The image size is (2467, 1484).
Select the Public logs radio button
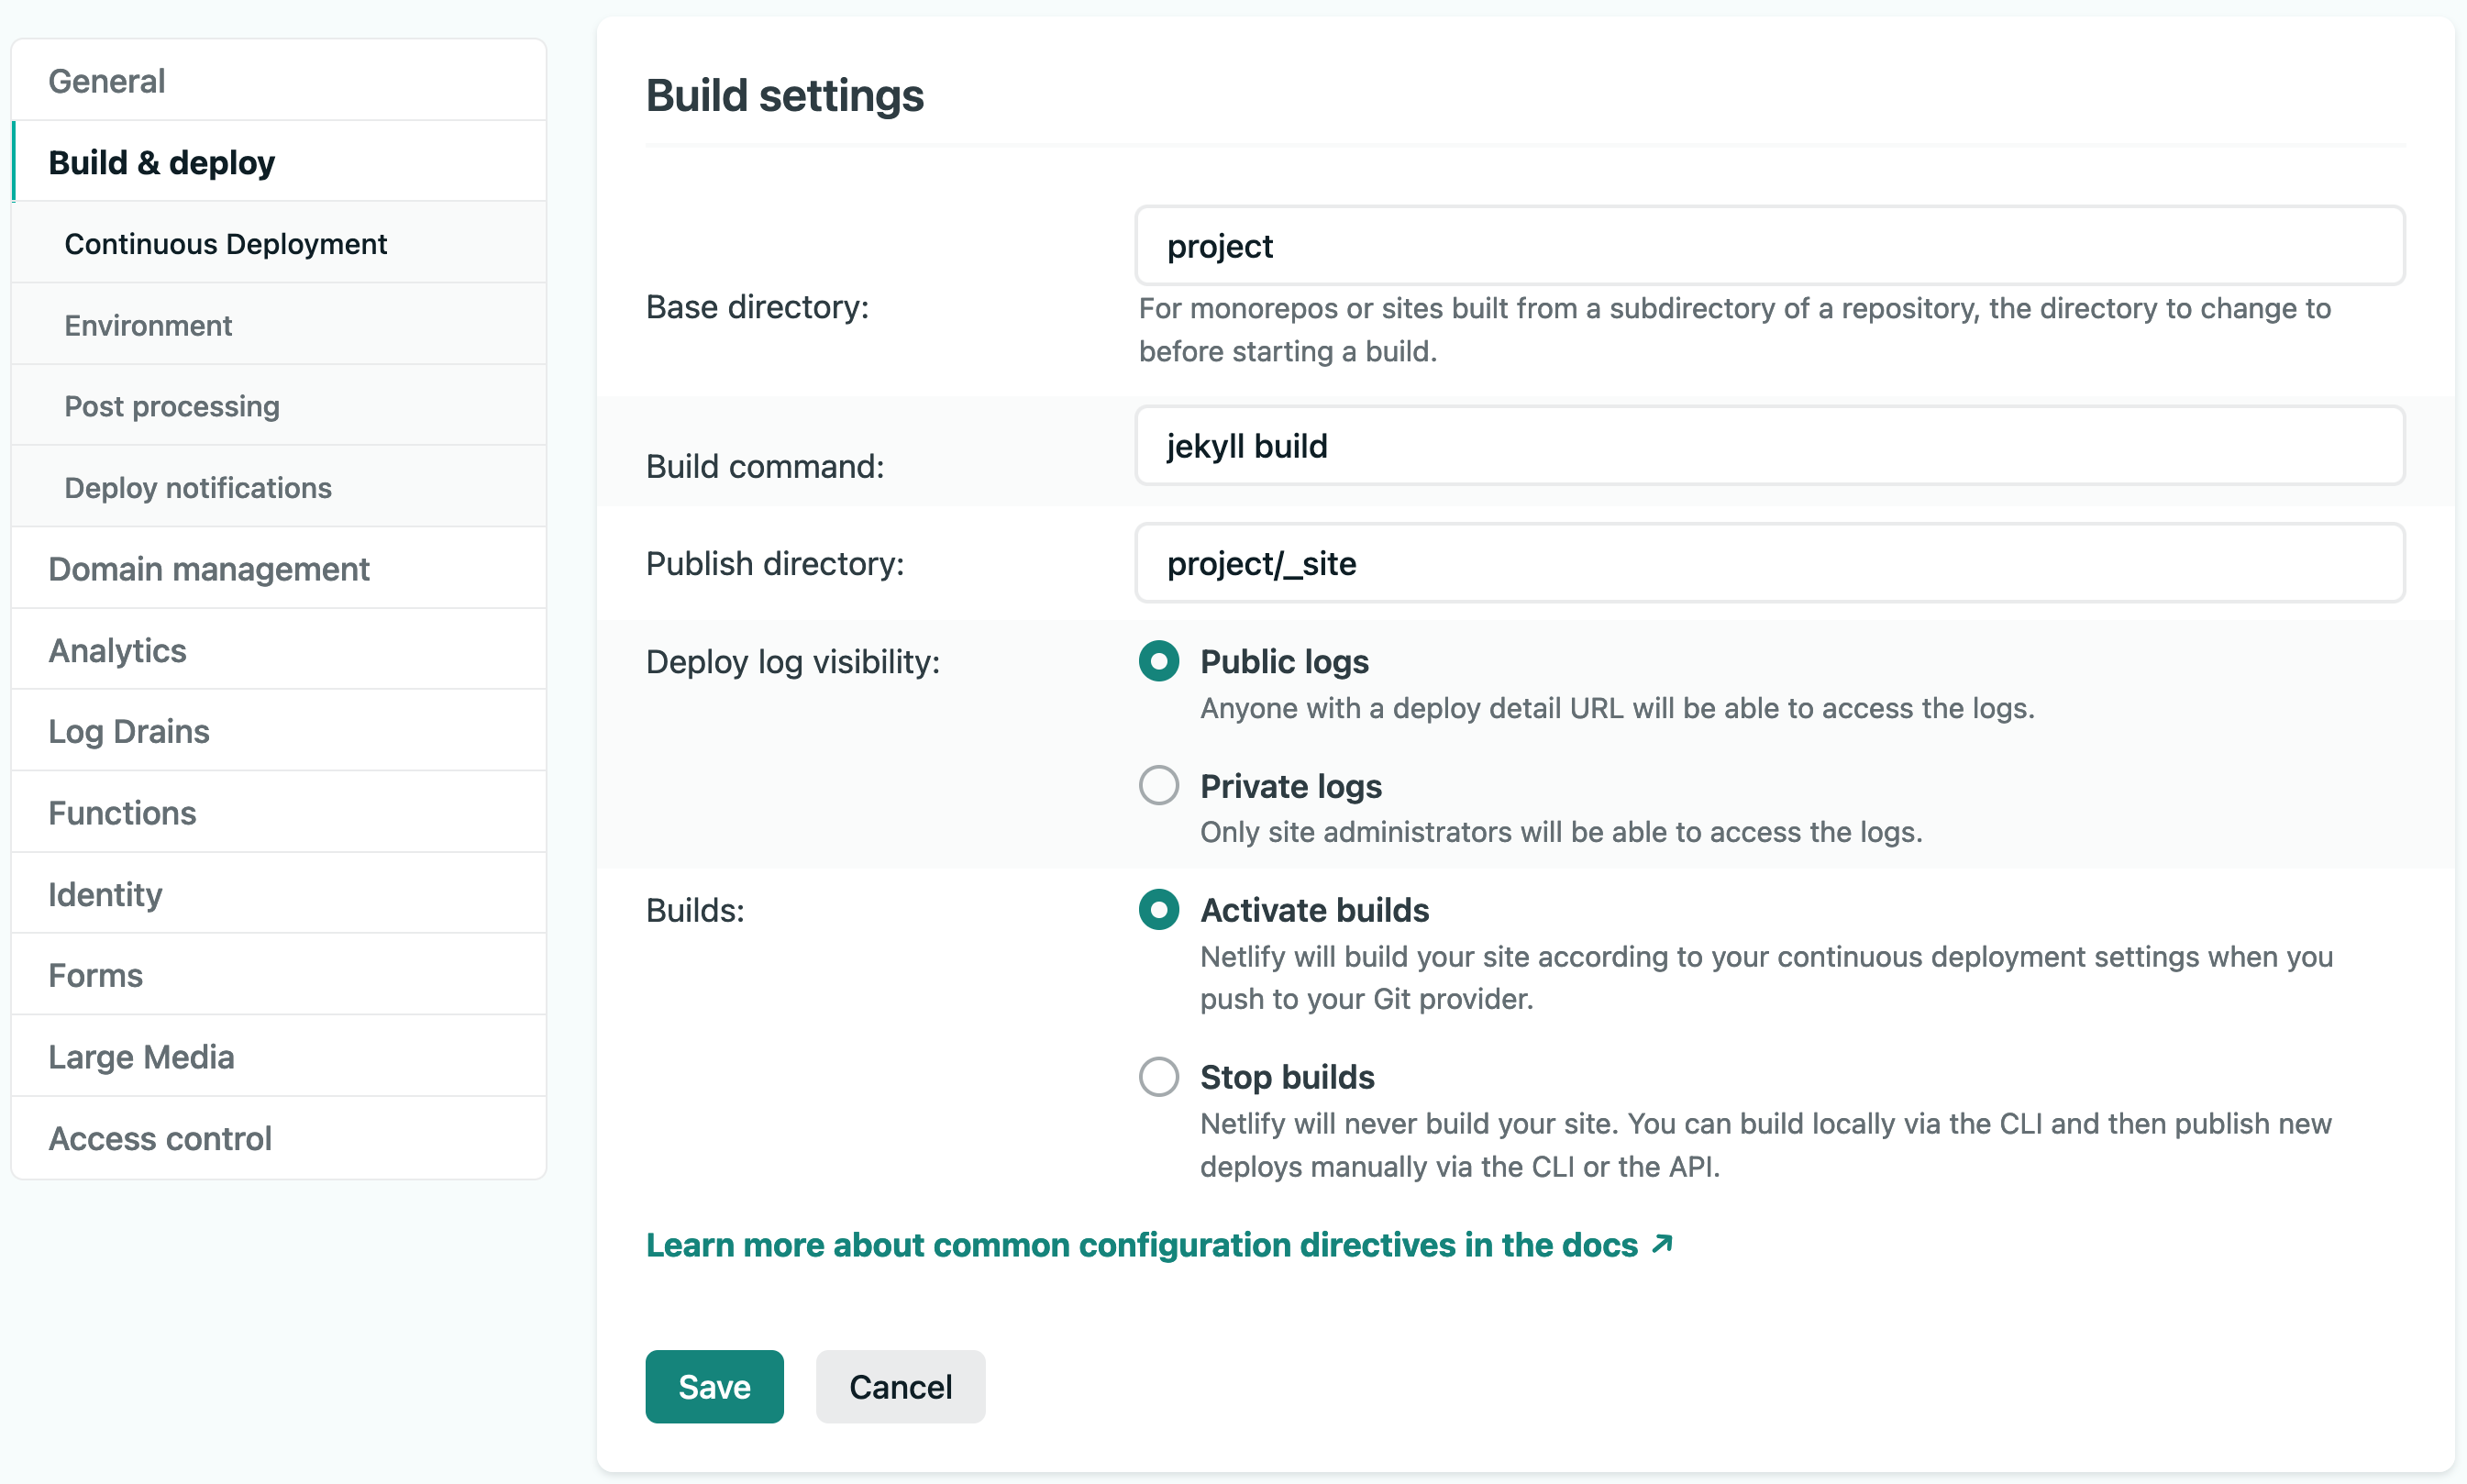point(1158,661)
